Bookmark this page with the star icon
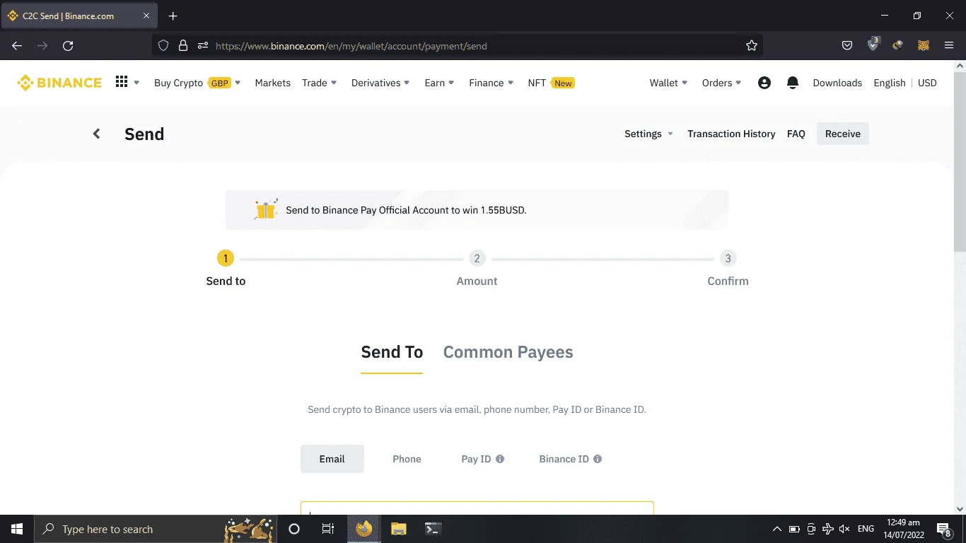The image size is (966, 543). click(x=752, y=46)
